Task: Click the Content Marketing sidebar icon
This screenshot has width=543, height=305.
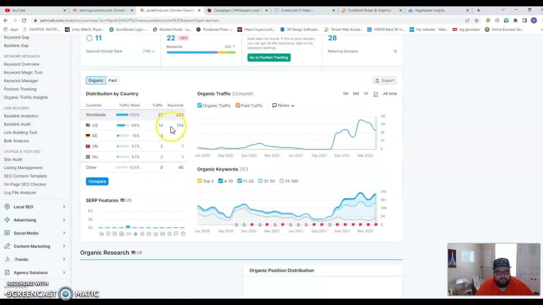Action: [x=7, y=246]
